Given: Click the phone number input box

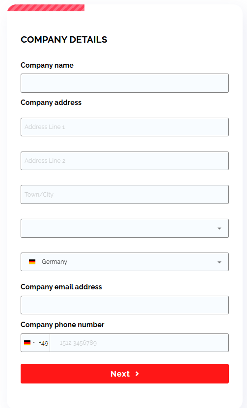Looking at the screenshot, I should click(x=139, y=343).
